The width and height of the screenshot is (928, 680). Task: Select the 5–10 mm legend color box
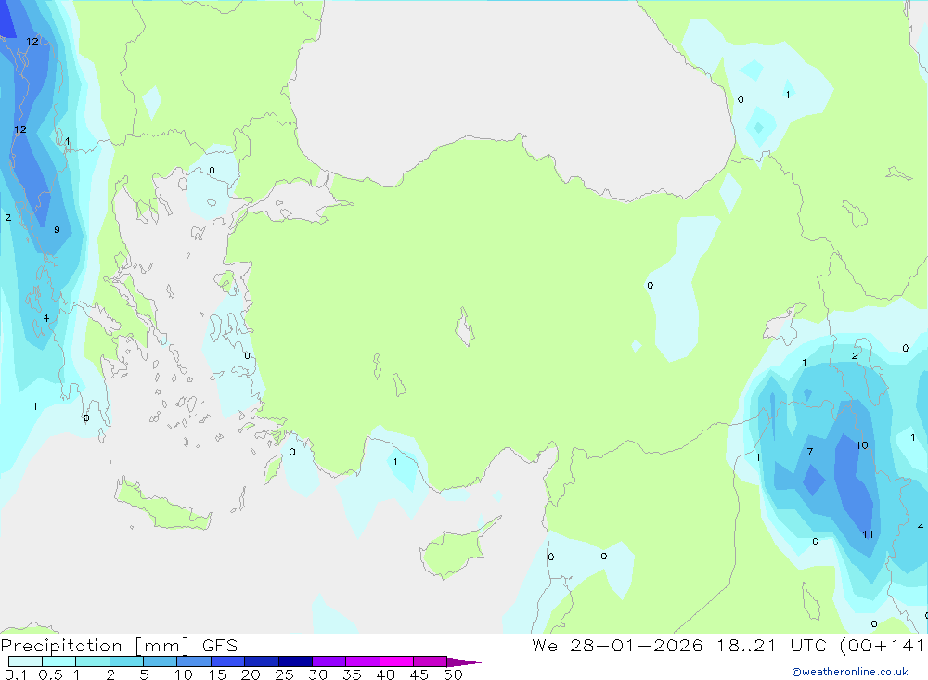[x=161, y=661]
